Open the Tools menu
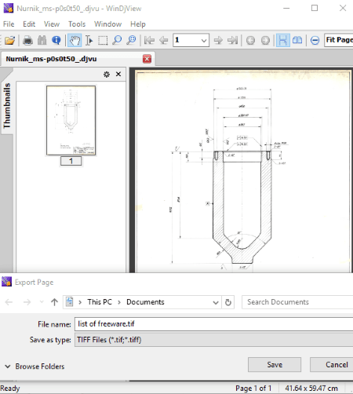 77,24
